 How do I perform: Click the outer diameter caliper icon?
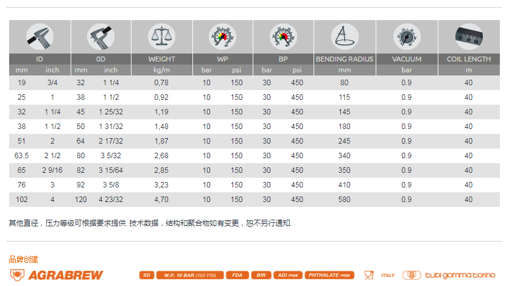(x=101, y=37)
